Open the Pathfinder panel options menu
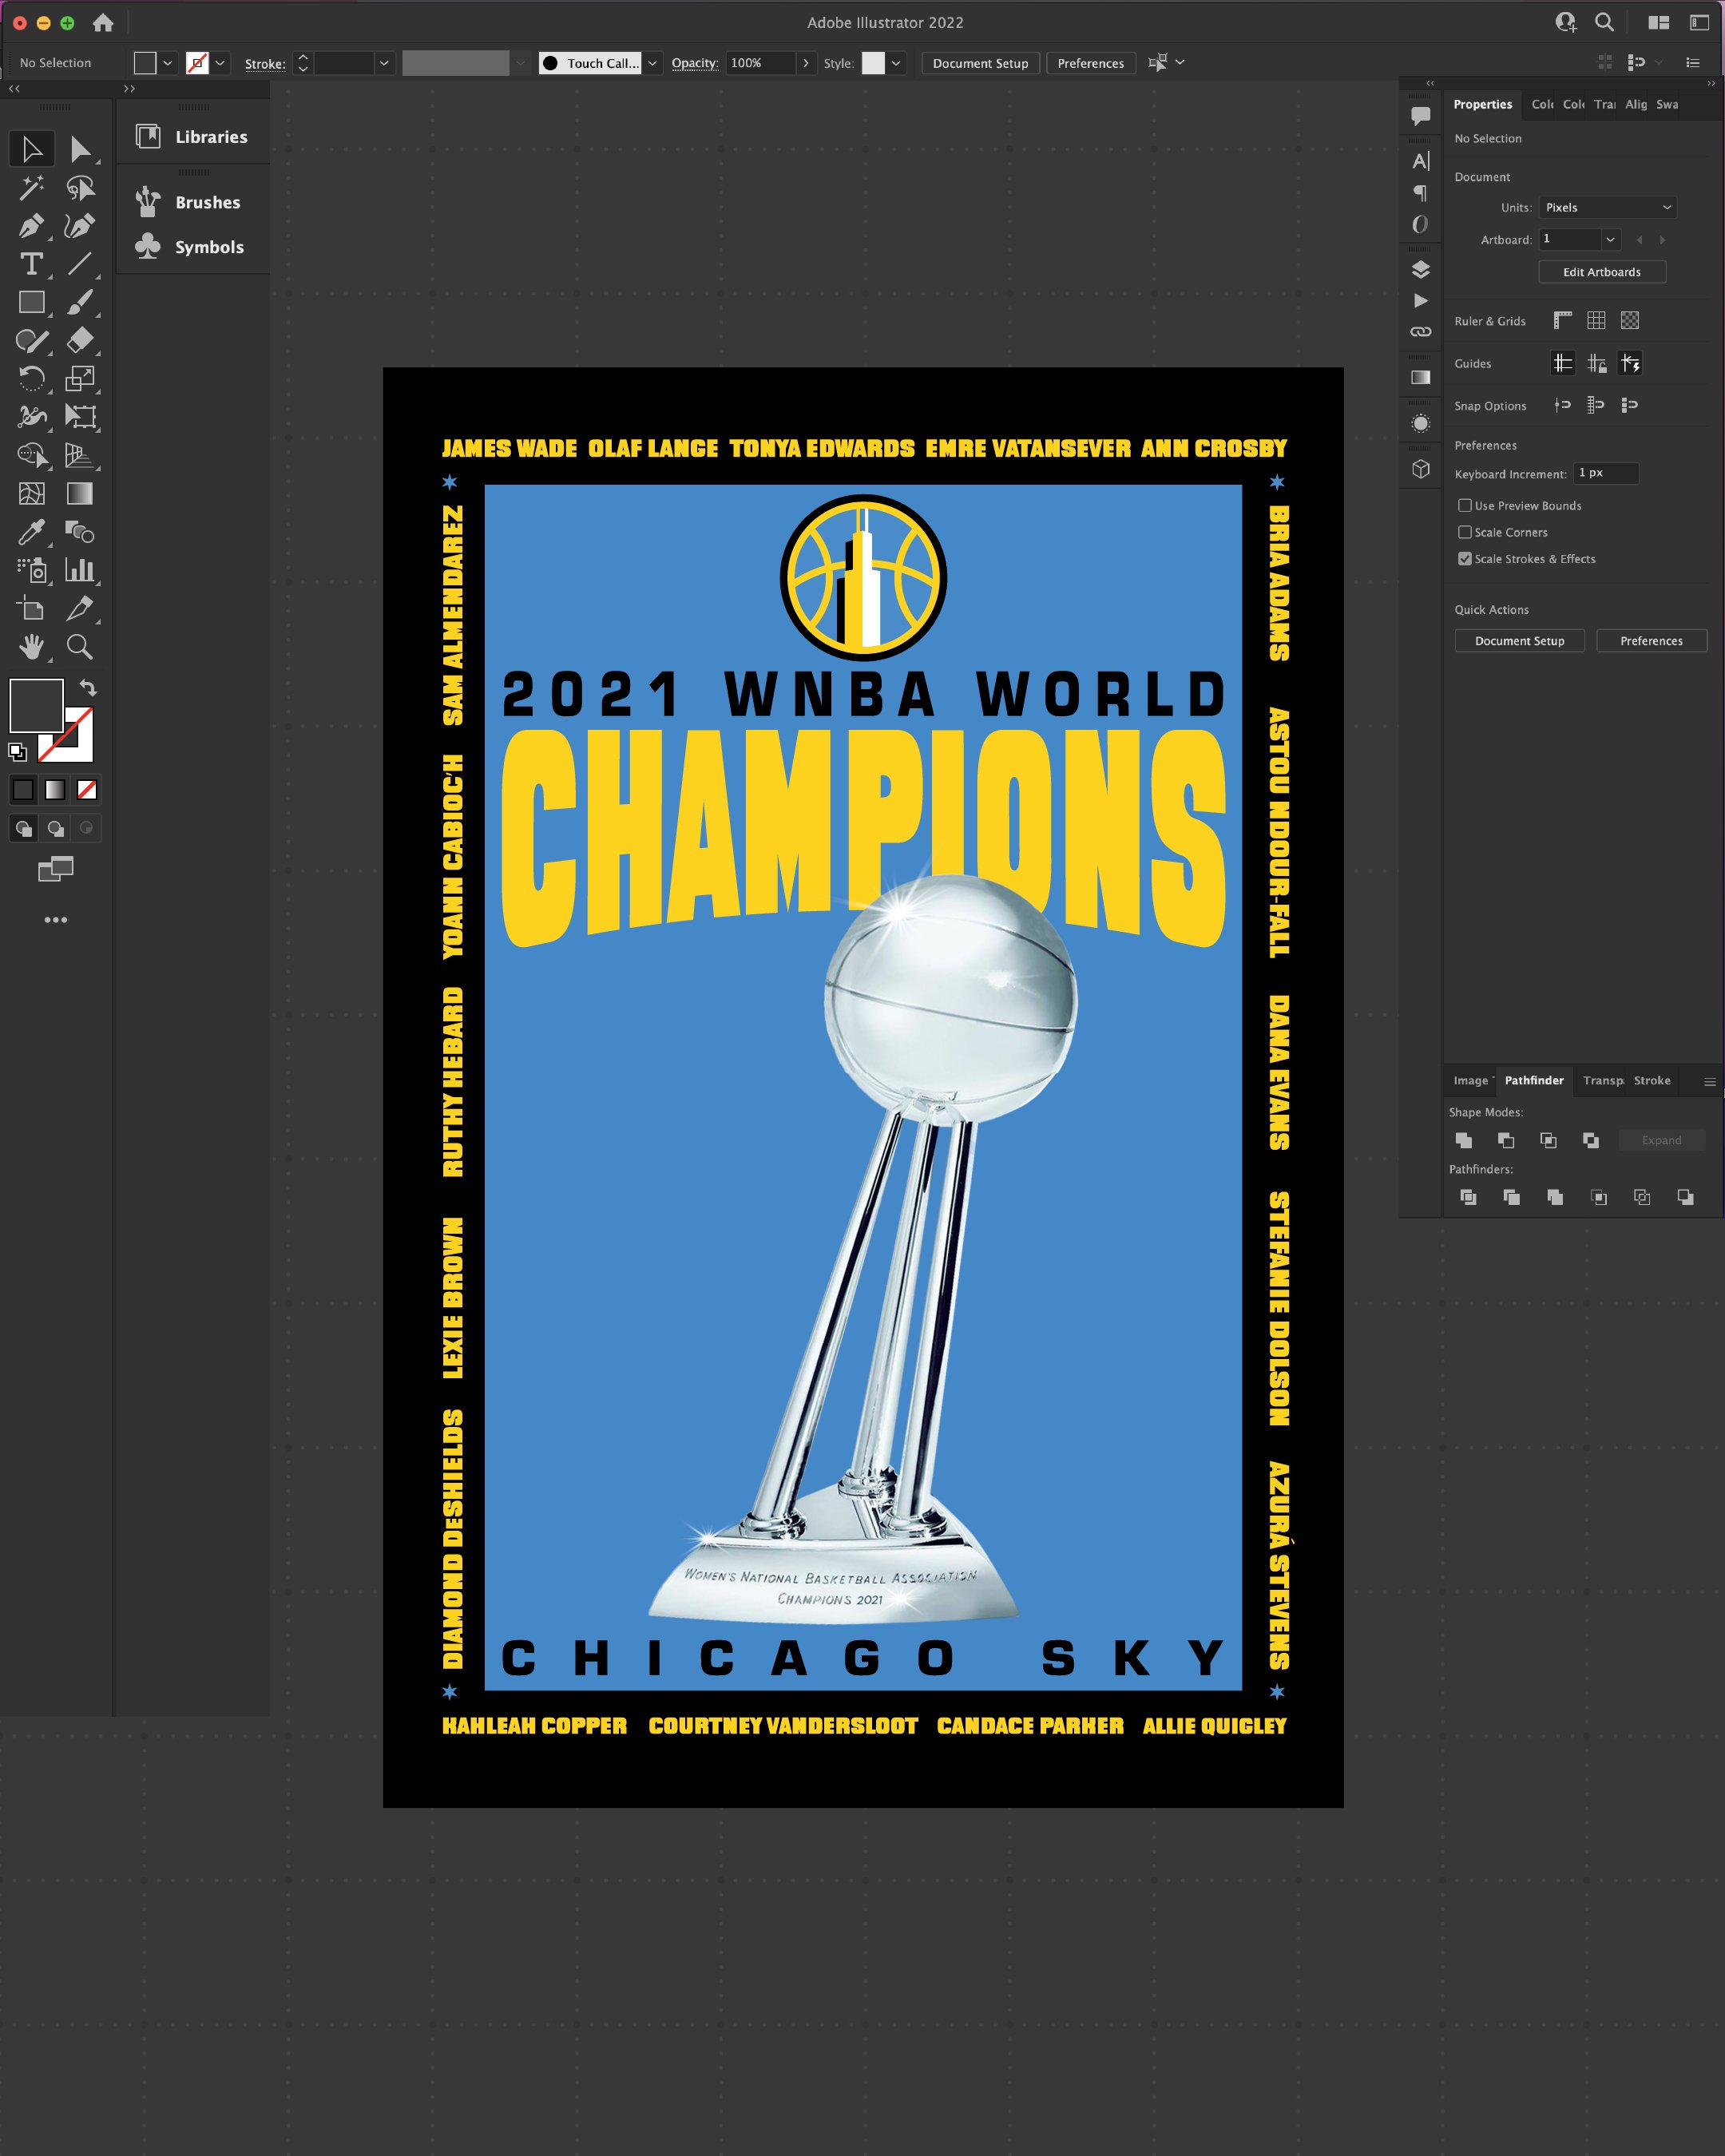 point(1710,1081)
